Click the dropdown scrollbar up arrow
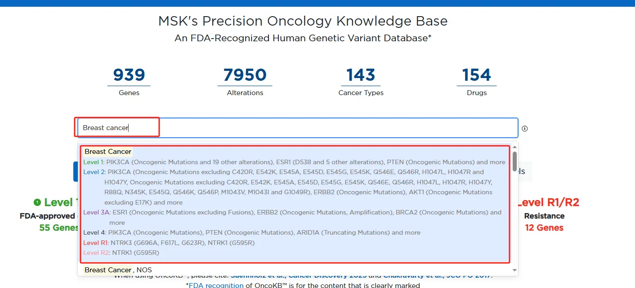The image size is (635, 288). pos(514,146)
